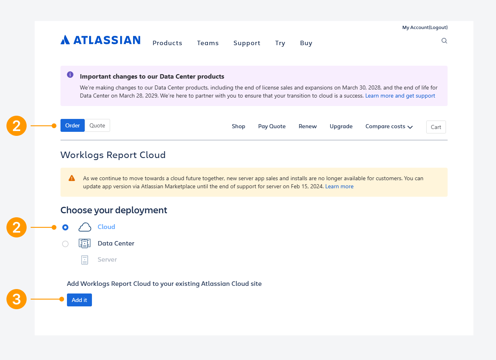Open the Renew page

308,127
